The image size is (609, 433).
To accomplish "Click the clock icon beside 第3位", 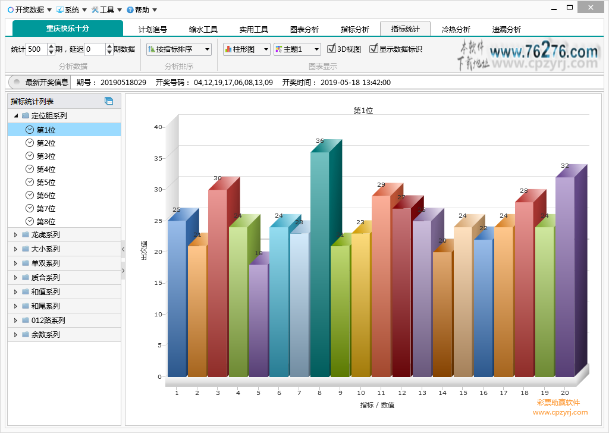I will [x=30, y=156].
